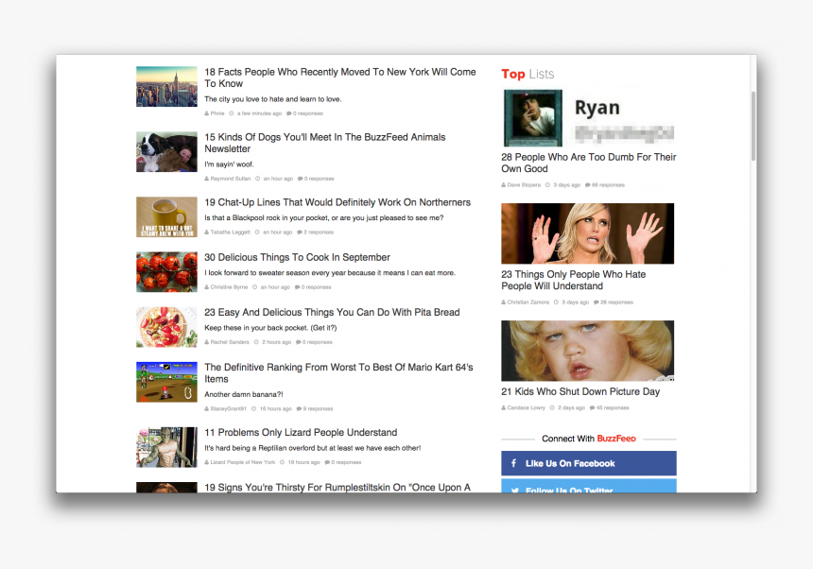
Task: Click author icon beside Rachel Sanders
Action: (x=206, y=342)
